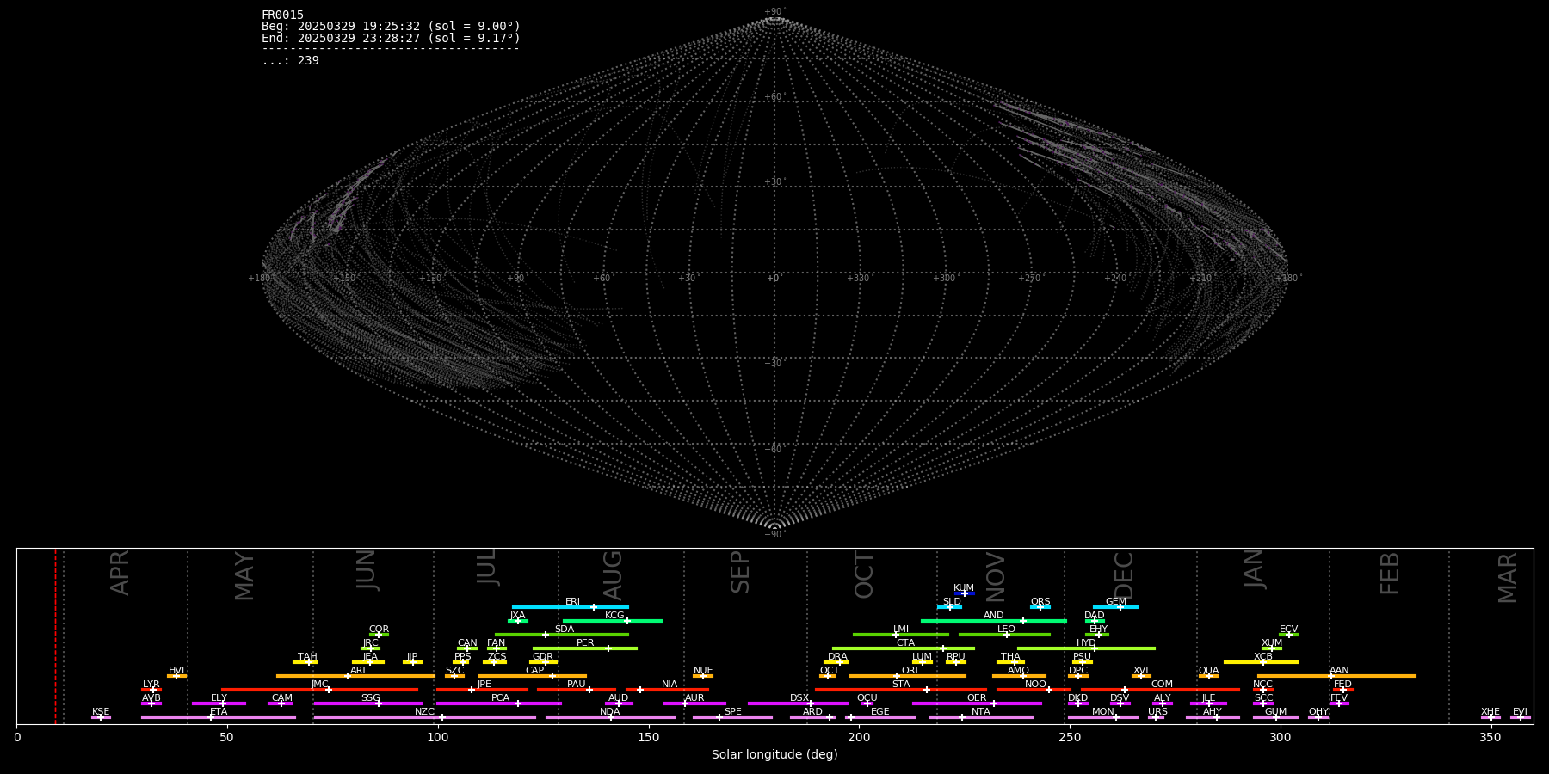Click the Solar longitude (deg) axis title
Screen dimensions: 1549x774
coord(774,754)
